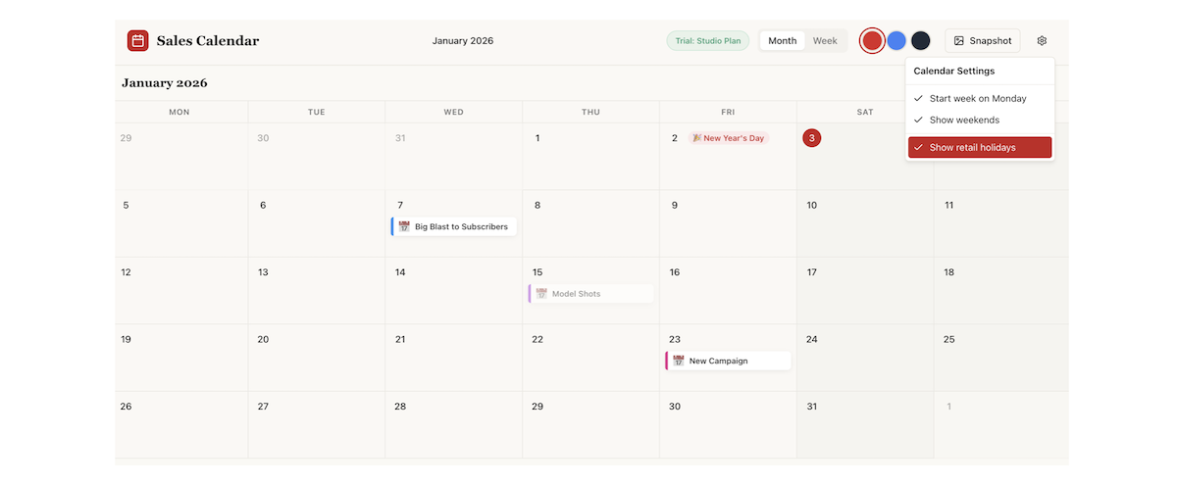Open the Big Blast to Subscribers event
The height and width of the screenshot is (484, 1177).
pos(460,226)
